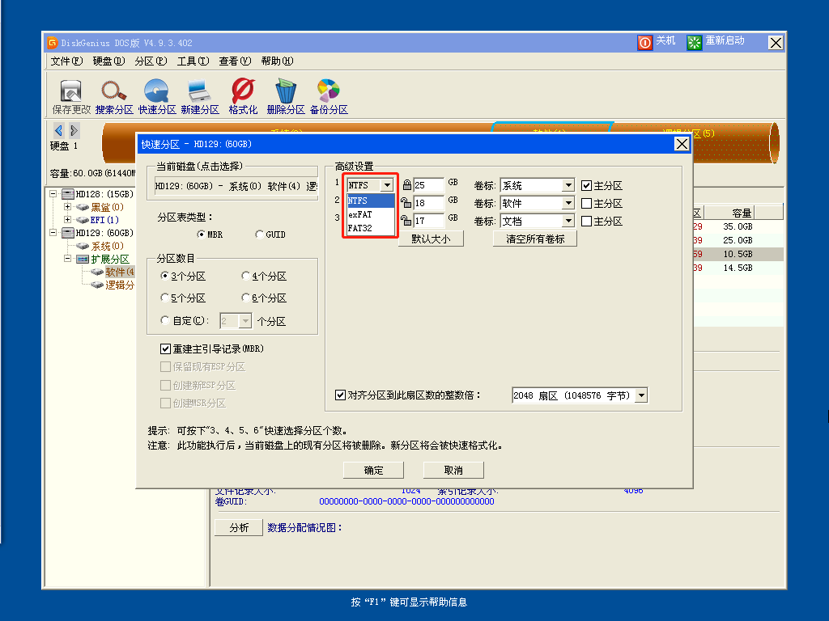Open the 软件 volume label dropdown

coord(568,203)
